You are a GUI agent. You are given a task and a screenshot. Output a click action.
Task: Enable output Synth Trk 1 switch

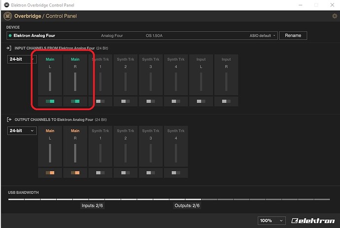[101, 172]
